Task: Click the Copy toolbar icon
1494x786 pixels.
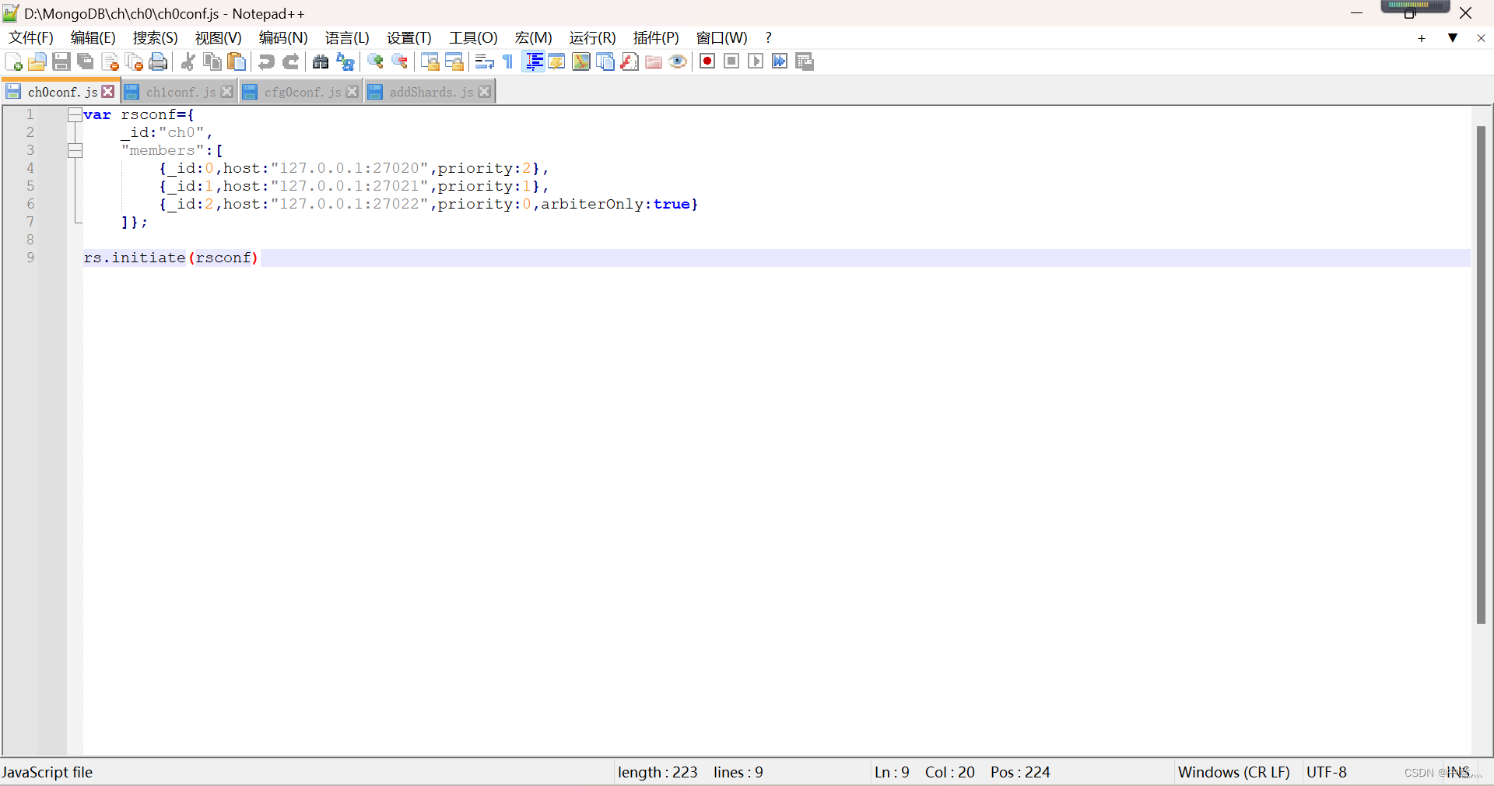Action: point(212,61)
